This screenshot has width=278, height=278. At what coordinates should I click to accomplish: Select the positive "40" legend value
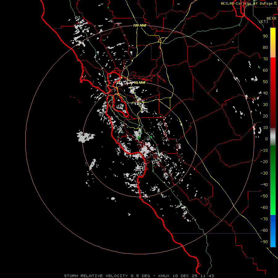pos(265,93)
